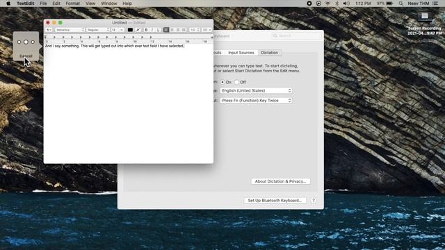Click the battery status indicator
The height and width of the screenshot is (250, 445).
(385, 3)
